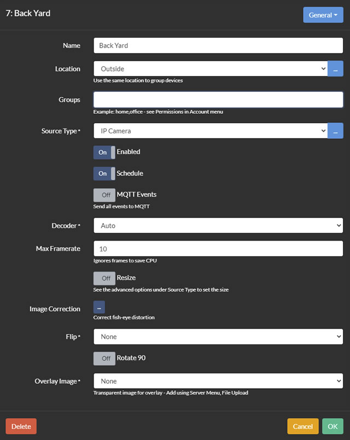Confirm with the green OK button
This screenshot has width=350, height=440.
pyautogui.click(x=333, y=426)
